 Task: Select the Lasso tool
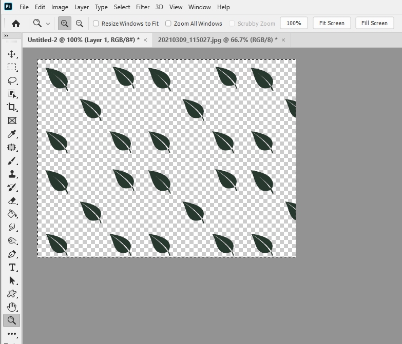point(11,80)
